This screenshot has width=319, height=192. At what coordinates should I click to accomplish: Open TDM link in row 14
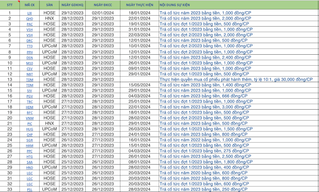pyautogui.click(x=30, y=85)
